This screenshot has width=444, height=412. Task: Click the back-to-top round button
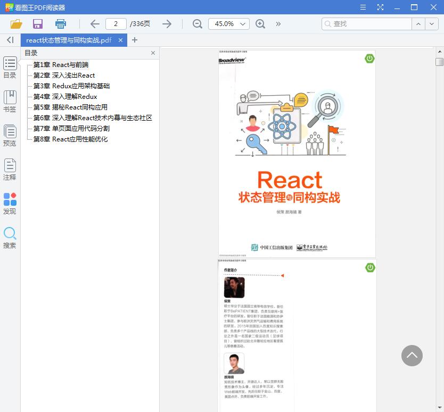click(x=412, y=356)
